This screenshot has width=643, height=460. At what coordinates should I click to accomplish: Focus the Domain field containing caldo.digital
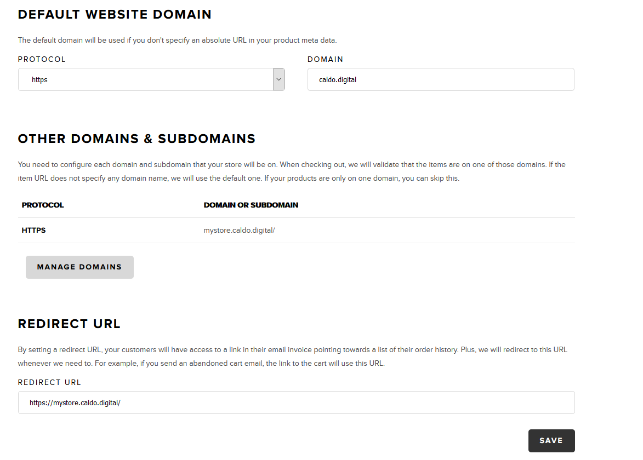(x=441, y=79)
